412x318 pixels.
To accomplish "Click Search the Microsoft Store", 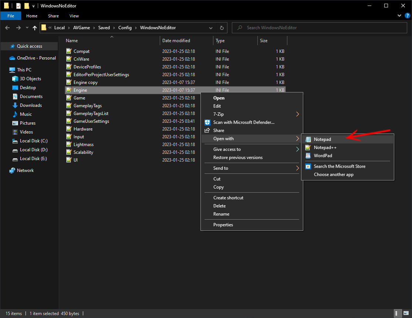I will 347,166.
